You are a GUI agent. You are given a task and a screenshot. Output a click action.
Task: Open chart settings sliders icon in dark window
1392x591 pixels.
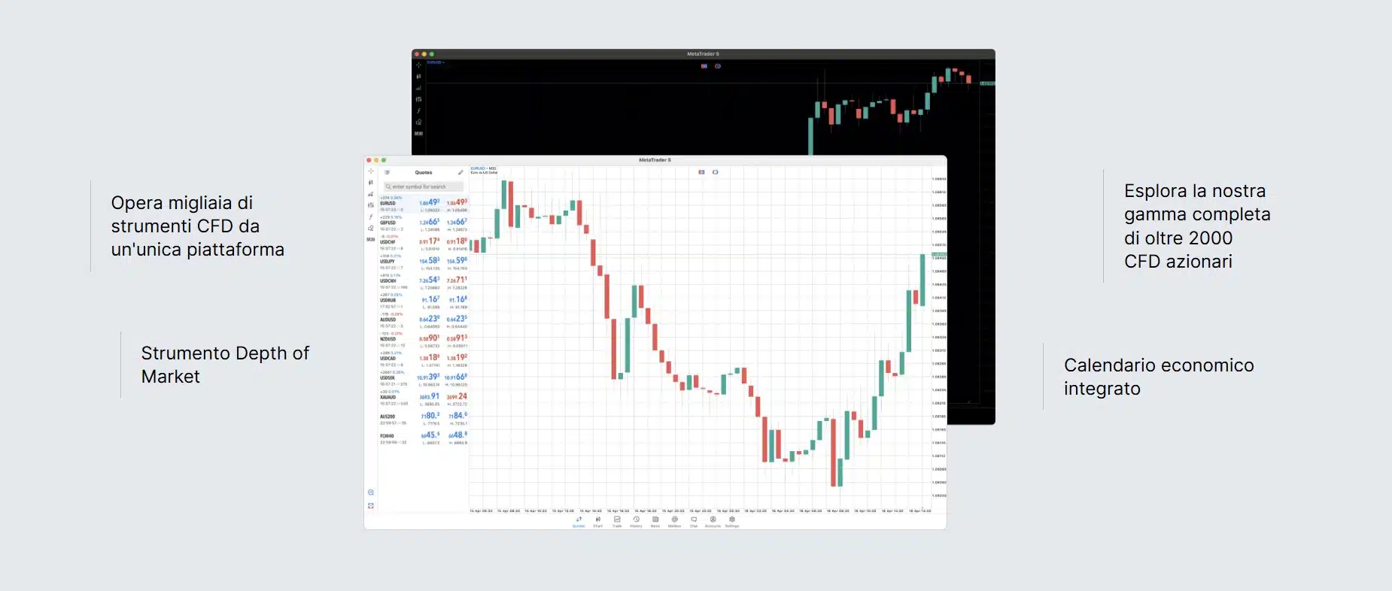coord(418,99)
